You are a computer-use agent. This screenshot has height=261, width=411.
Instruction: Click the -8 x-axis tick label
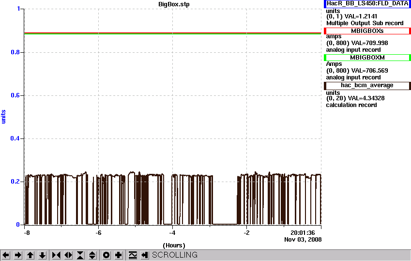[27, 233]
